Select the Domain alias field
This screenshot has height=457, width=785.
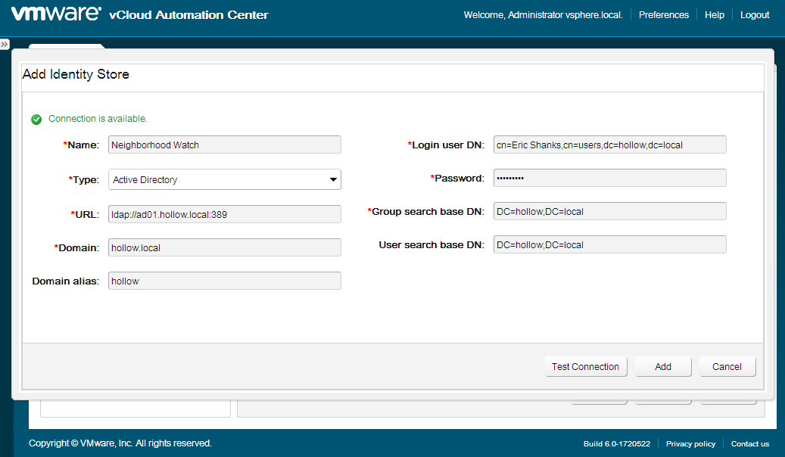point(225,281)
